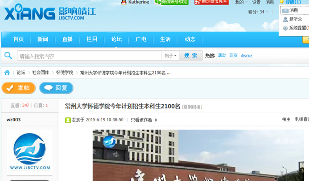Open the 帖子 search type dropdown
The height and width of the screenshot is (181, 309).
[x=170, y=55]
